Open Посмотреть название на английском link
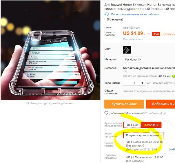 click(x=135, y=14)
